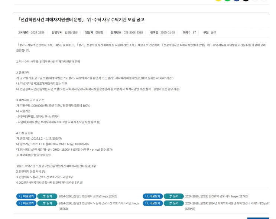Click line '- 인건비(센터장, 상담사, 간사), 운영비'

38,117
